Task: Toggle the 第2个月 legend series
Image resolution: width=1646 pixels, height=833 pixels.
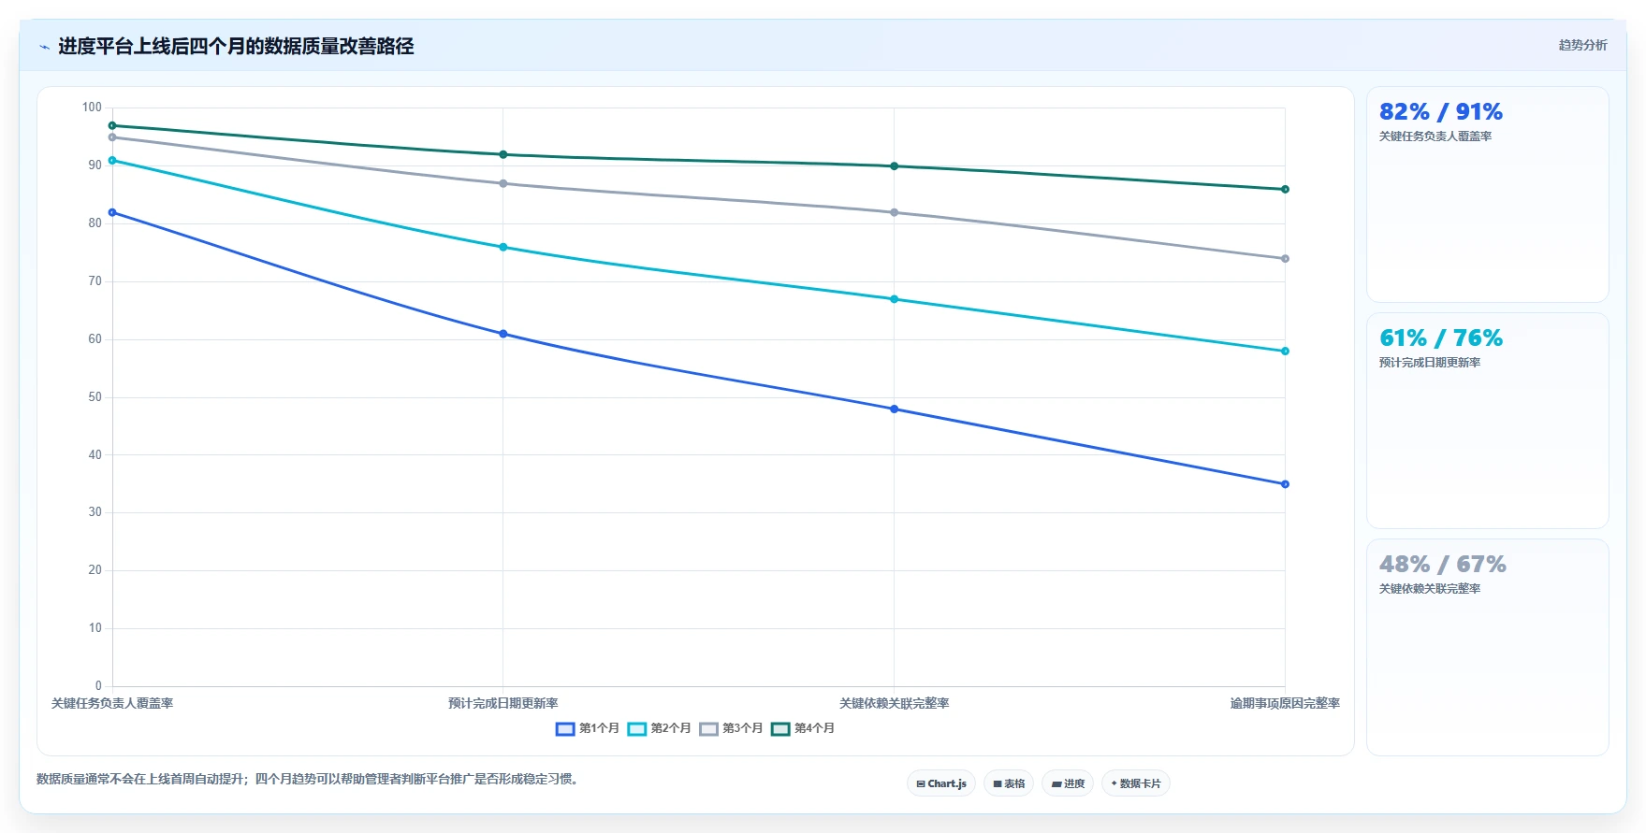Action: pyautogui.click(x=659, y=728)
